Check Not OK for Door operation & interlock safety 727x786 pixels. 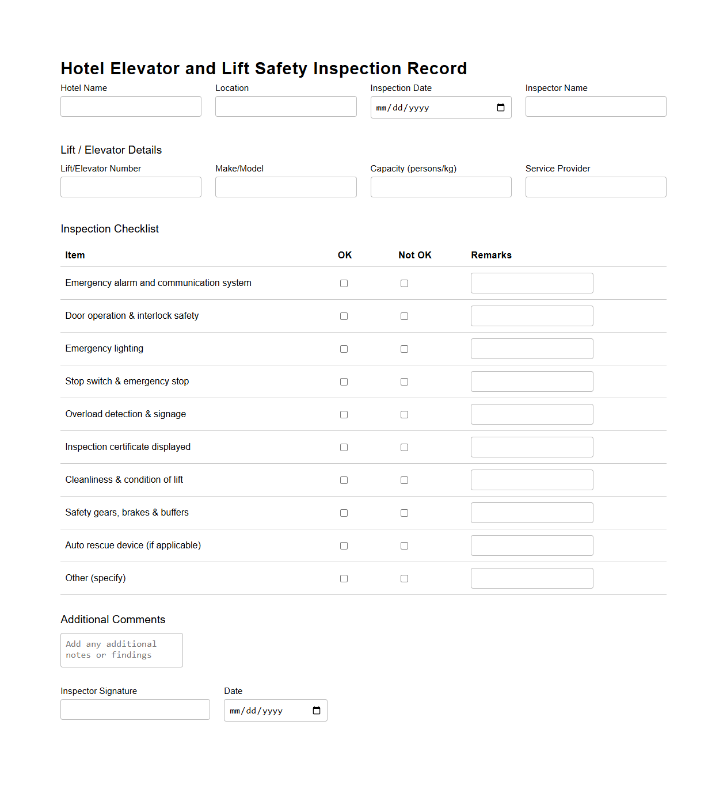[404, 316]
